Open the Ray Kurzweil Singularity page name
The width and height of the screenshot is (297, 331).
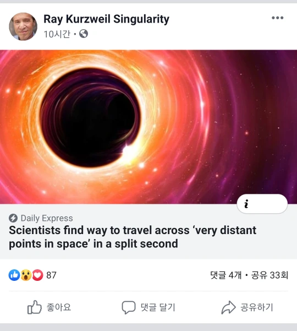[106, 19]
